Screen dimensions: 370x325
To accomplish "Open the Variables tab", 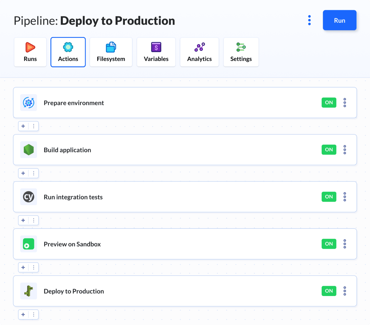I will click(x=156, y=52).
